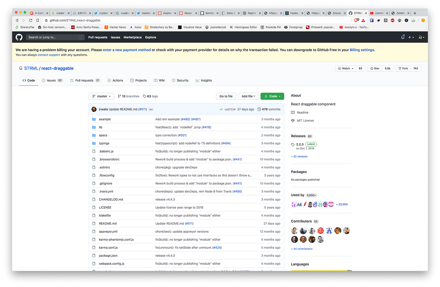Open the + 44 contributors link

click(302, 249)
